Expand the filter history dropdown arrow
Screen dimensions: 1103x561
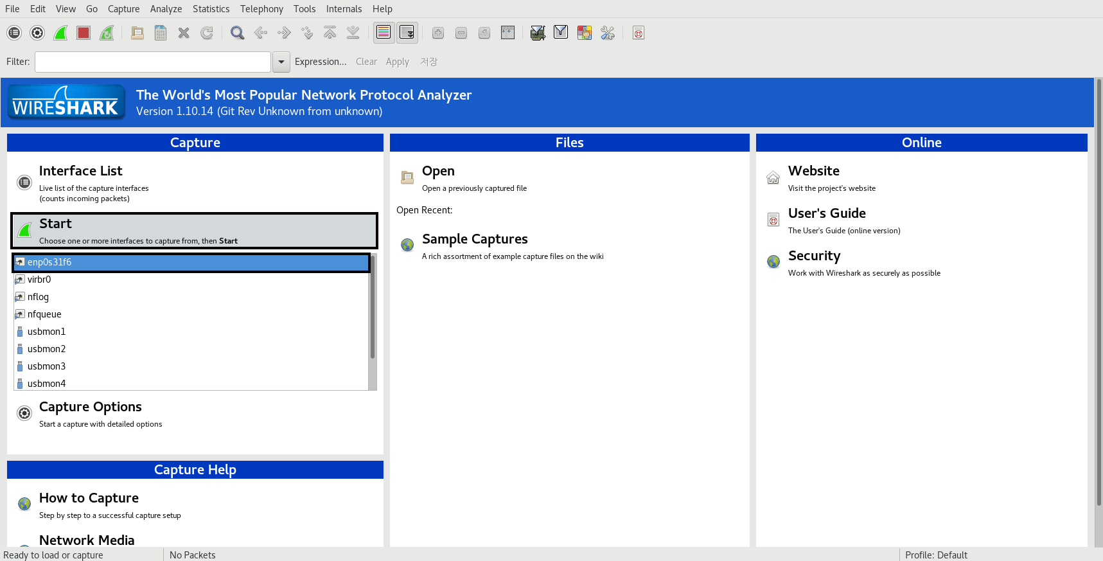(281, 62)
